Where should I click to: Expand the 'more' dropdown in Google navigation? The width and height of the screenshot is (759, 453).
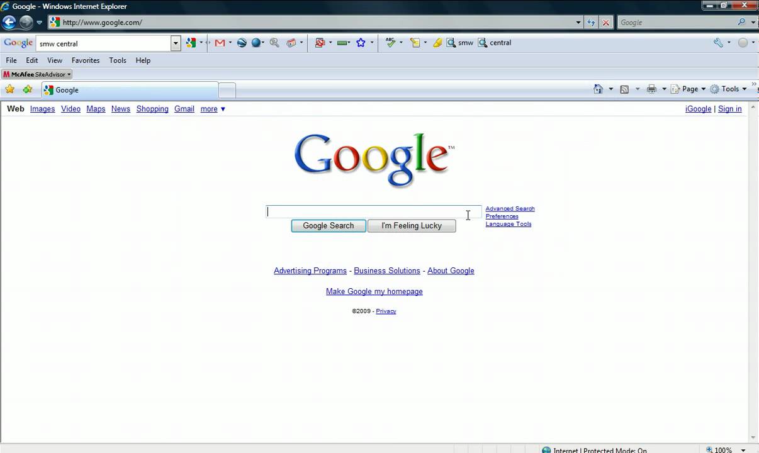pyautogui.click(x=213, y=109)
